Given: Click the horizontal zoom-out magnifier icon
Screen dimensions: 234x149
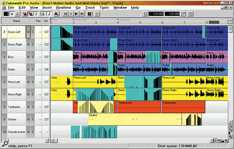Looking at the screenshot, I should [x=219, y=141].
